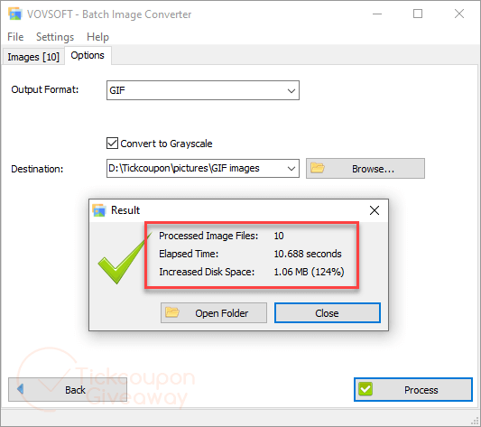
Task: Open the File menu
Action: click(x=15, y=37)
